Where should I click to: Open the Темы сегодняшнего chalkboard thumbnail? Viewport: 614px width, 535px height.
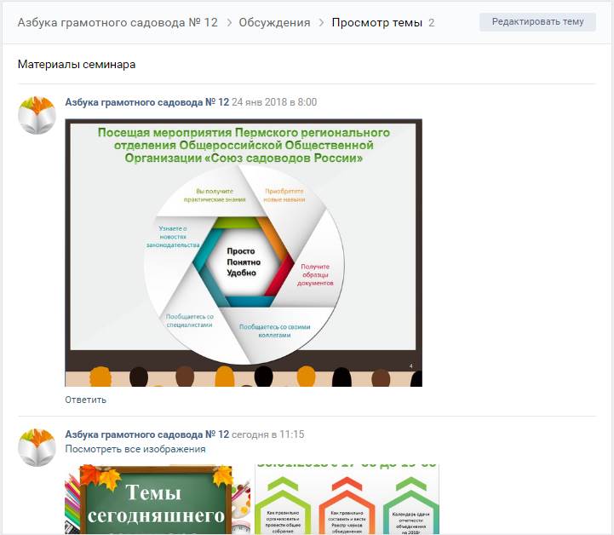tap(158, 499)
